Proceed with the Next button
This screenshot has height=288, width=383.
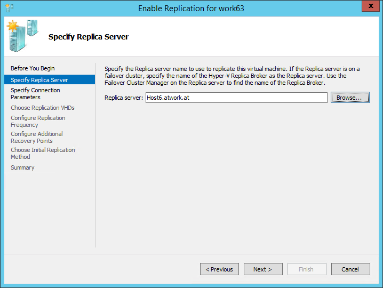pos(262,269)
